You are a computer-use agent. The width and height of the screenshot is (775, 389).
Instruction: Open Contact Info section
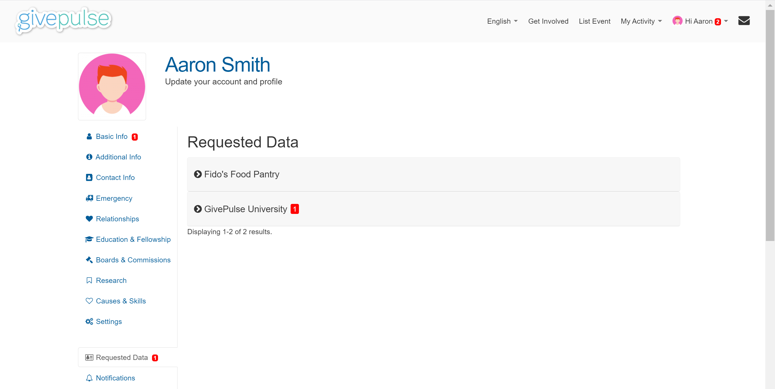click(115, 177)
